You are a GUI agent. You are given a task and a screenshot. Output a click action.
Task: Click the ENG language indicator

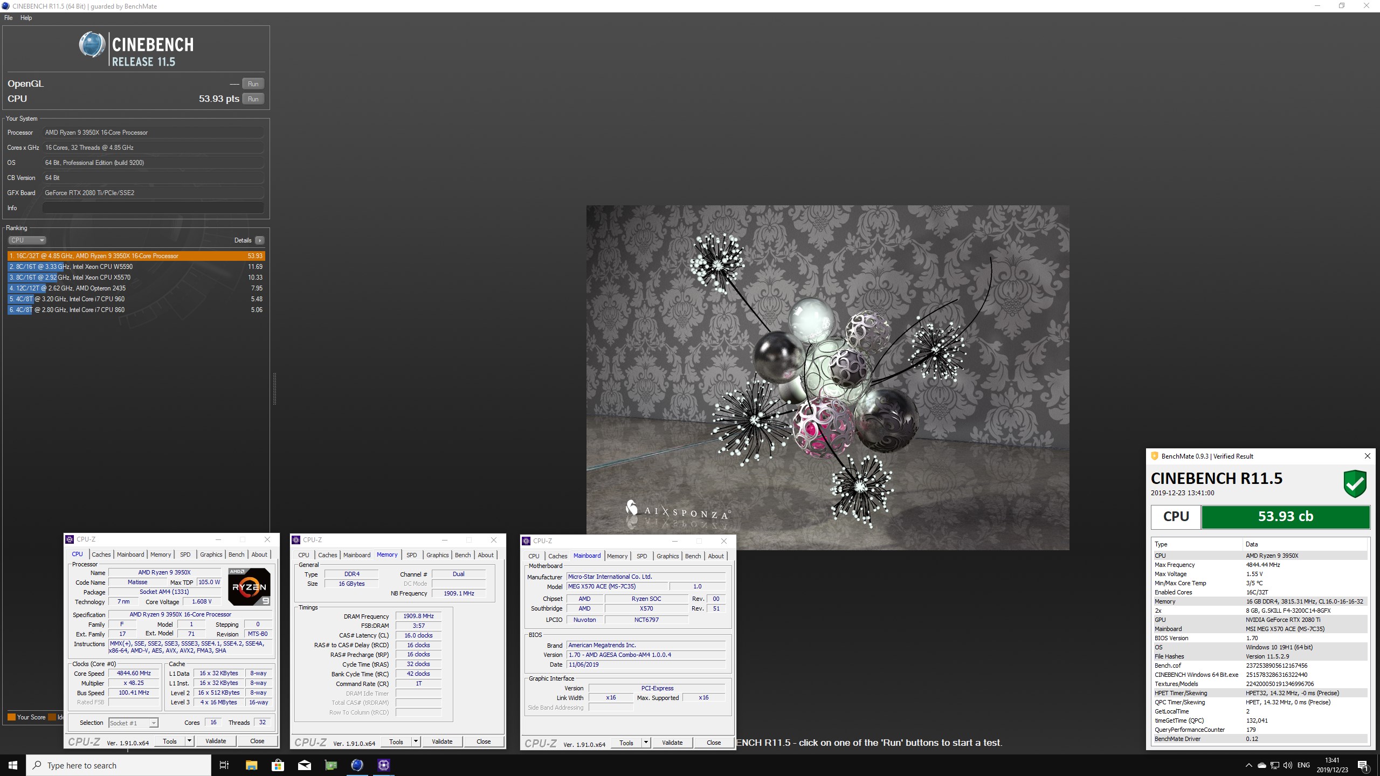pos(1303,765)
